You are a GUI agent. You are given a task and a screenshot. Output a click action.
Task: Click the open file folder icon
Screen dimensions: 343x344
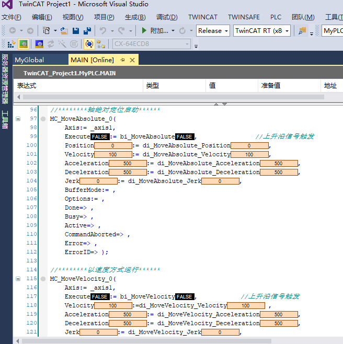coord(64,30)
